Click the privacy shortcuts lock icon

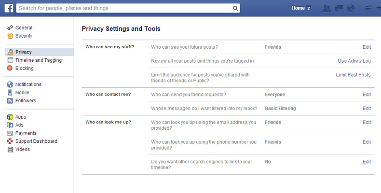point(368,8)
